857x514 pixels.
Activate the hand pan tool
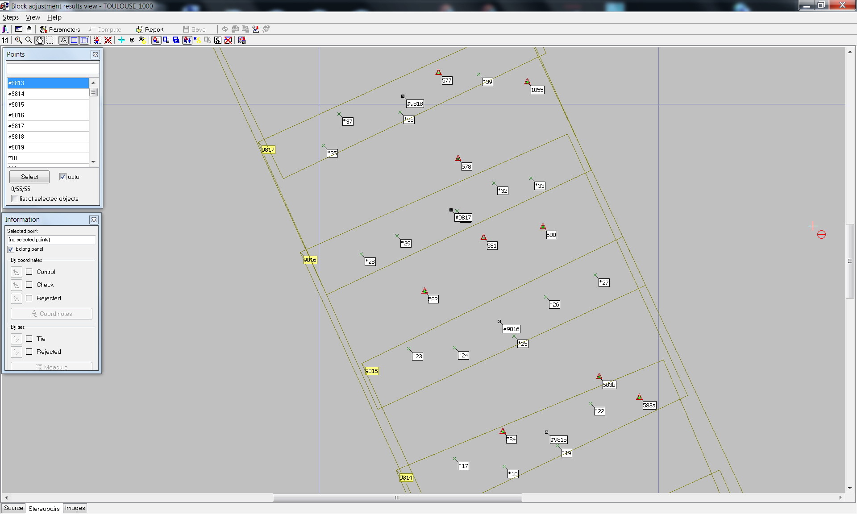click(x=39, y=40)
